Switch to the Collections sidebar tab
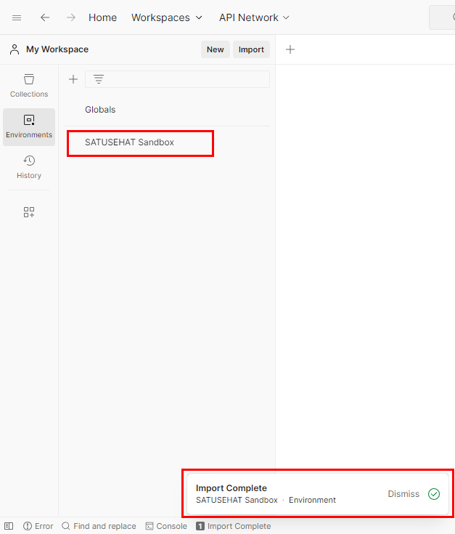The width and height of the screenshot is (455, 534). (x=29, y=86)
